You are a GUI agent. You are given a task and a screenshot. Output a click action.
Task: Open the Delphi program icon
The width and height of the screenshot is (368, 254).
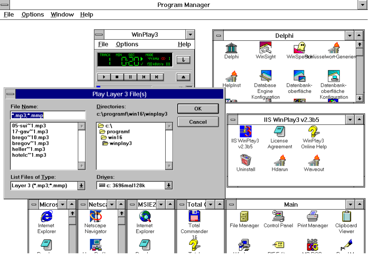pyautogui.click(x=231, y=48)
